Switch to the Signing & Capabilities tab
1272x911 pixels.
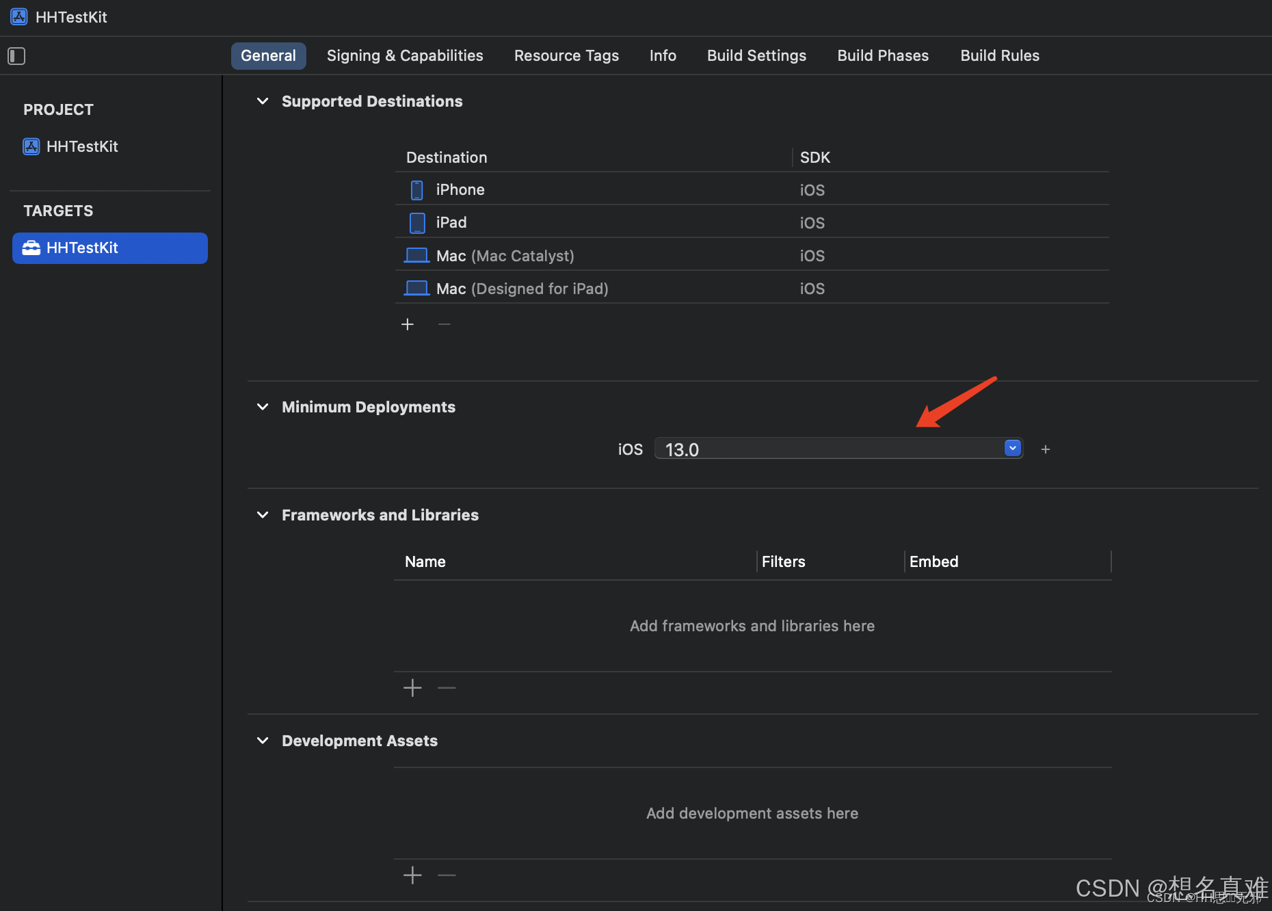405,55
